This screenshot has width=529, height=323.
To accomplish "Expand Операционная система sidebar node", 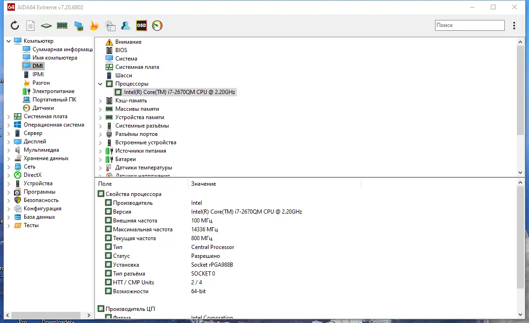I will pyautogui.click(x=9, y=125).
